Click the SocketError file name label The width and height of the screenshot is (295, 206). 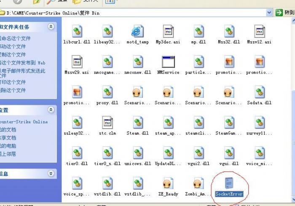pos(229,194)
